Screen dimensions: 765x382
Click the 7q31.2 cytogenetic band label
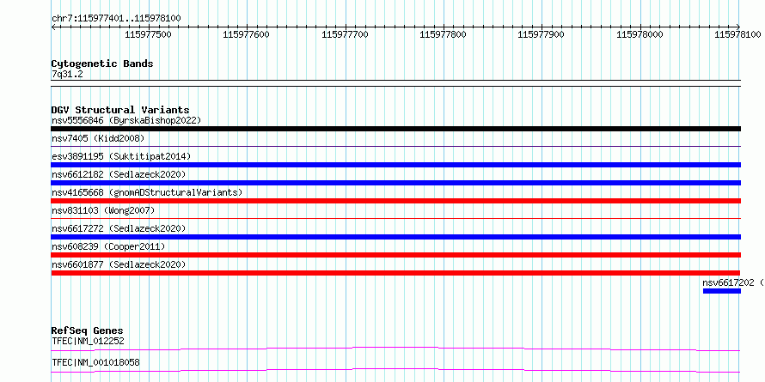67,74
